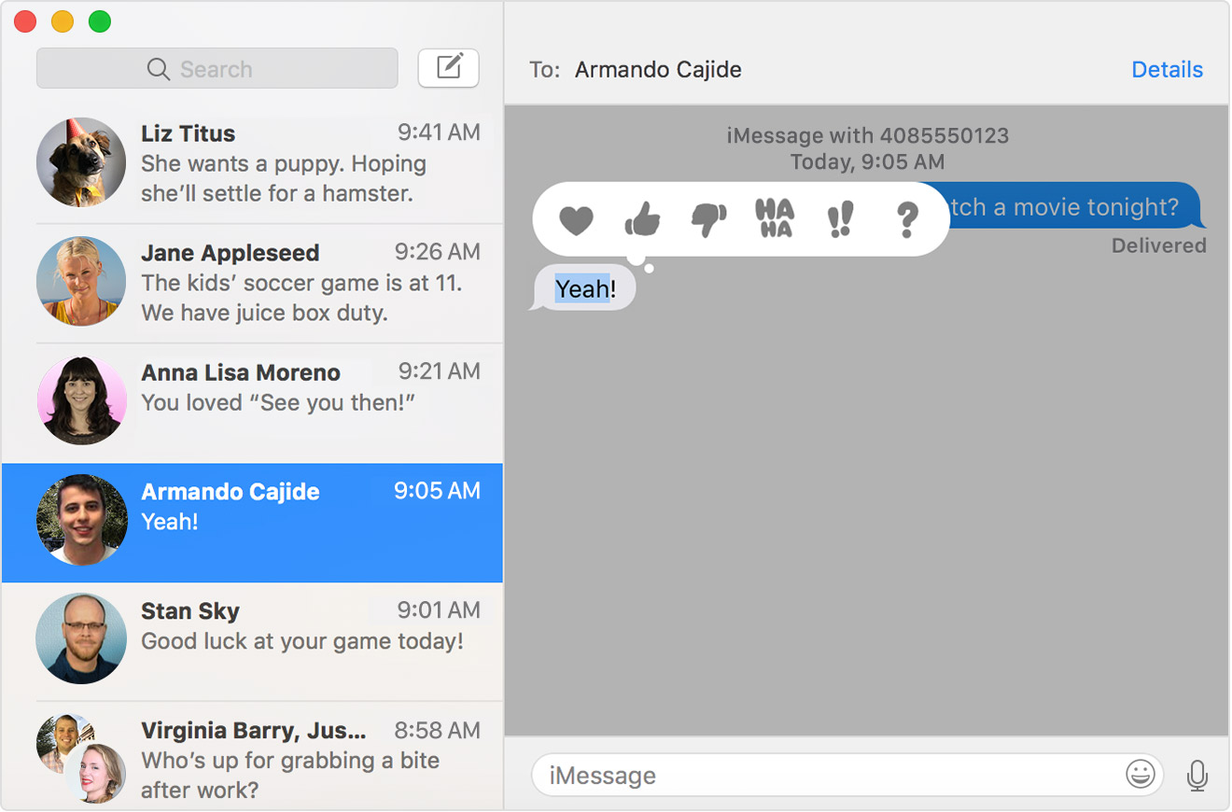Choose the thumbs up Tapback

[642, 219]
